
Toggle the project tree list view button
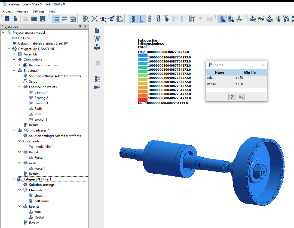[56, 19]
